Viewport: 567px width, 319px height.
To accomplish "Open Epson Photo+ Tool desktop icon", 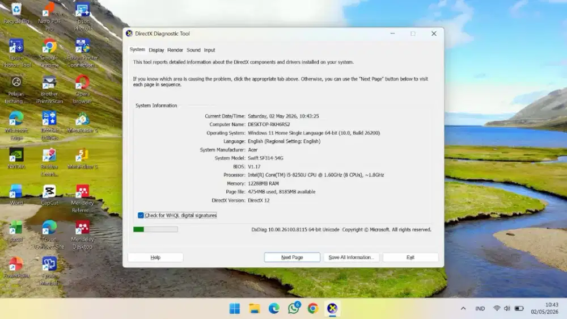I will pyautogui.click(x=16, y=53).
